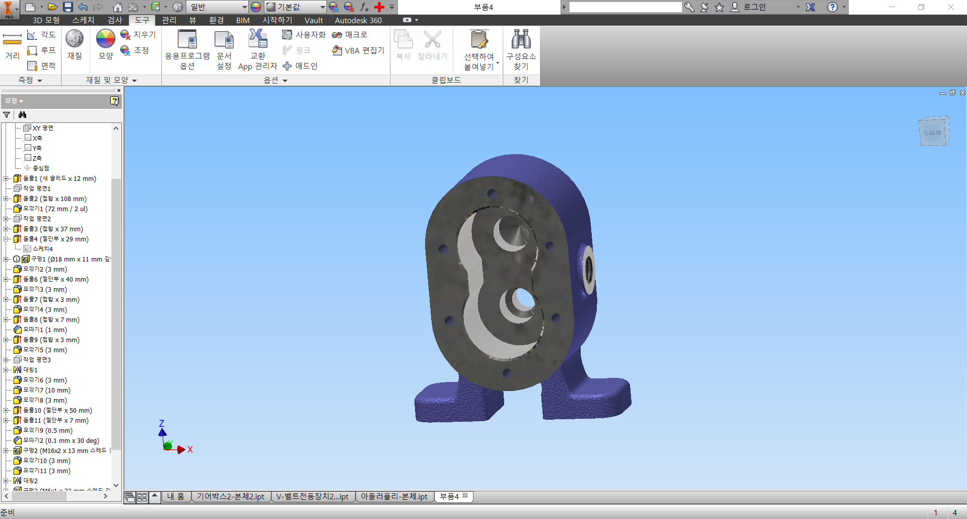Expand the 구멍1 hole feature node
This screenshot has width=967, height=519.
point(6,259)
